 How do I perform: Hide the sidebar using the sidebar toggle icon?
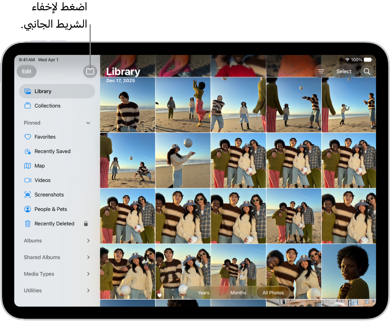(90, 71)
